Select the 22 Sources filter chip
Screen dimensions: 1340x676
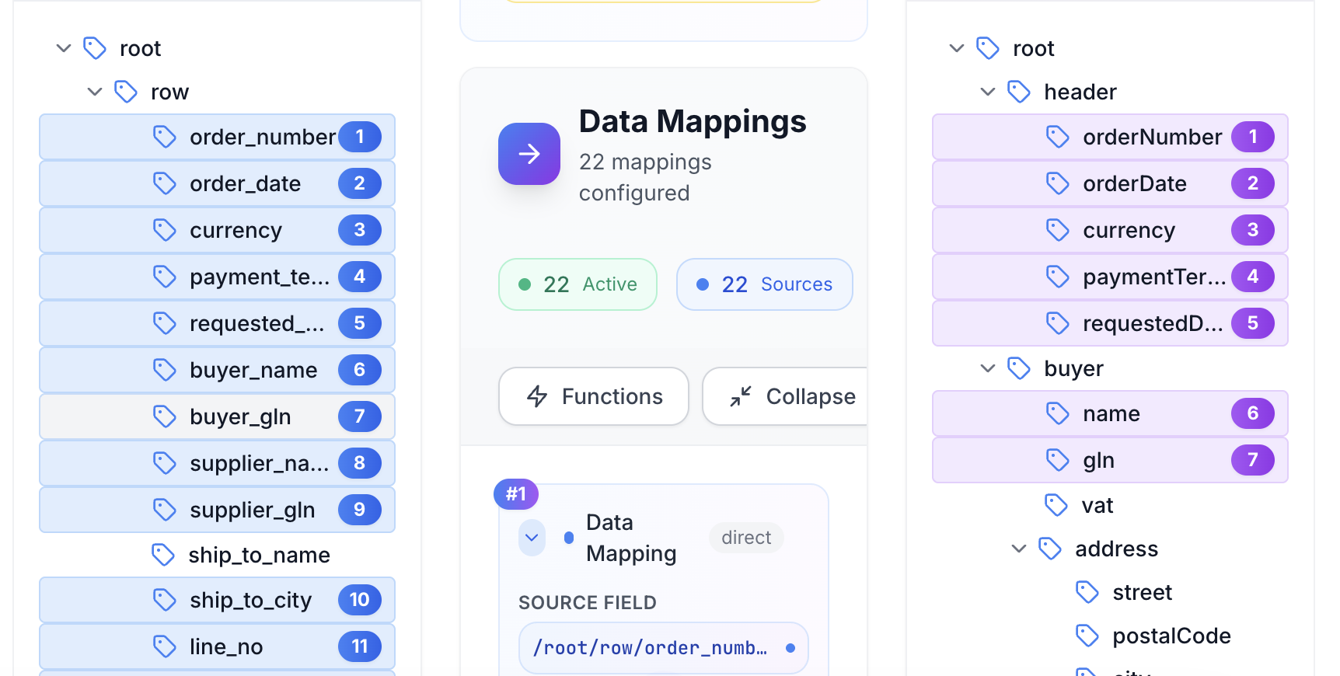[764, 284]
